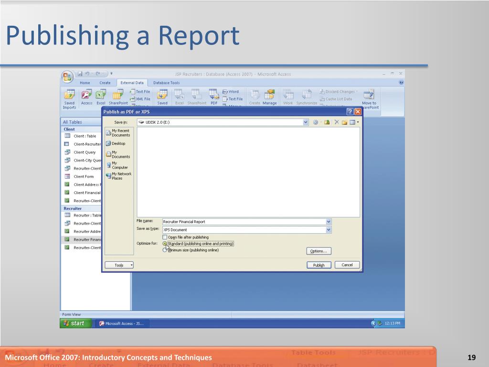
Task: Enable Open file after publishing checkbox
Action: (165, 237)
